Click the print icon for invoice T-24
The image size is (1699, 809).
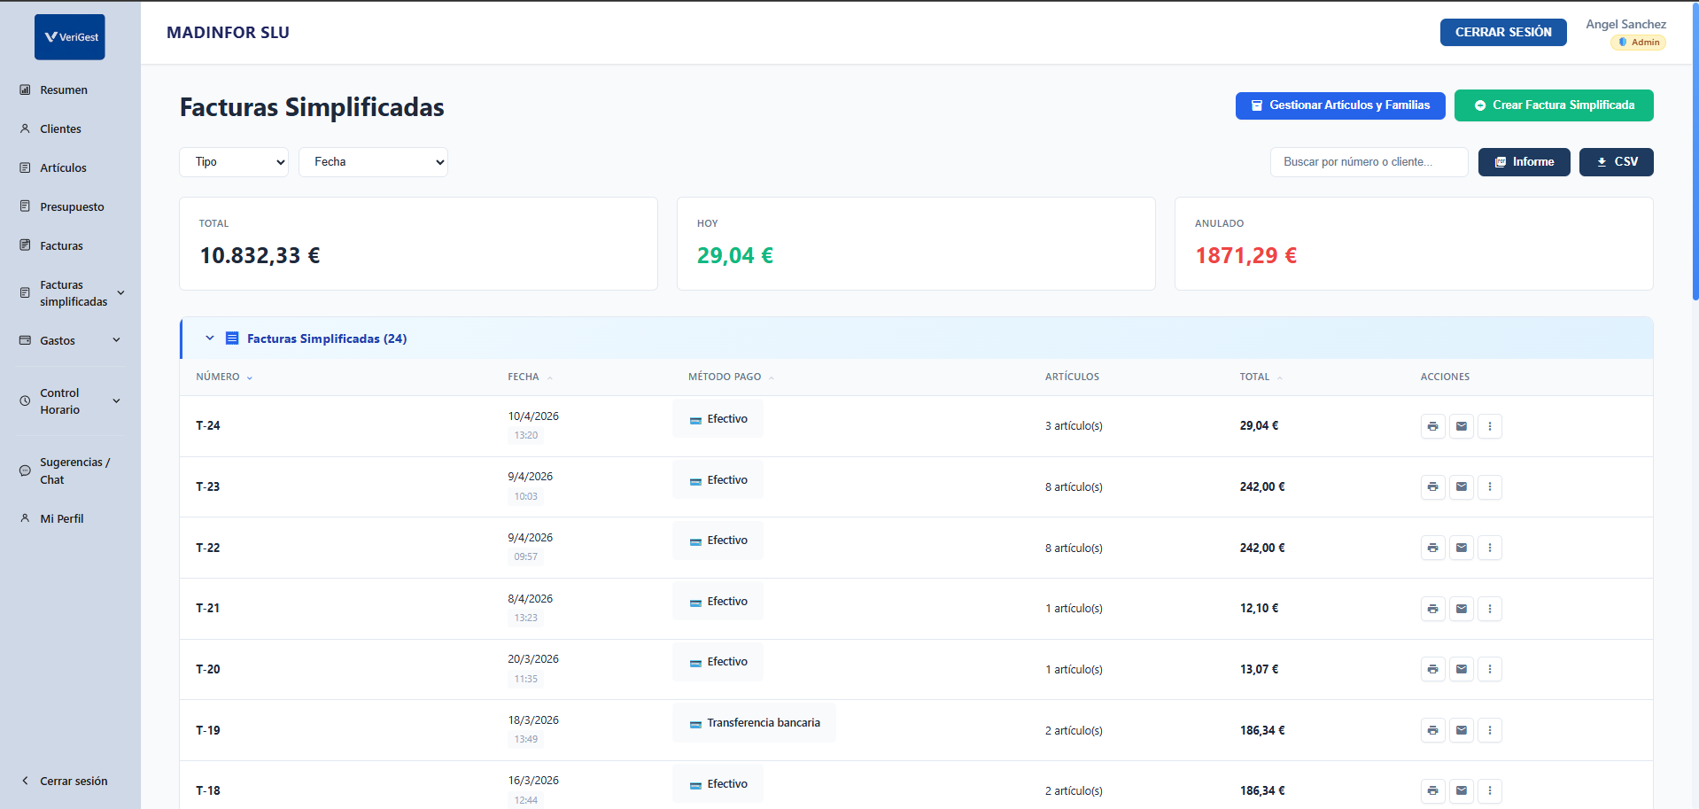[1432, 426]
